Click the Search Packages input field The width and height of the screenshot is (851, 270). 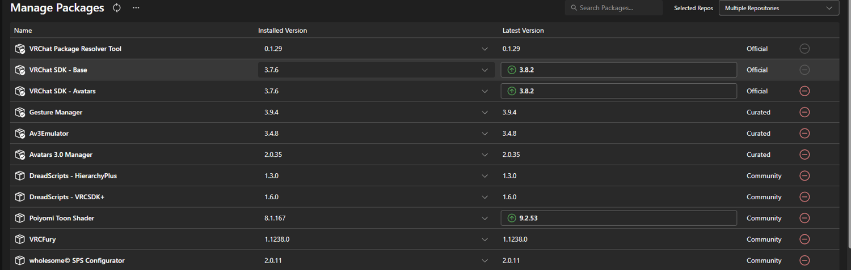pyautogui.click(x=614, y=8)
